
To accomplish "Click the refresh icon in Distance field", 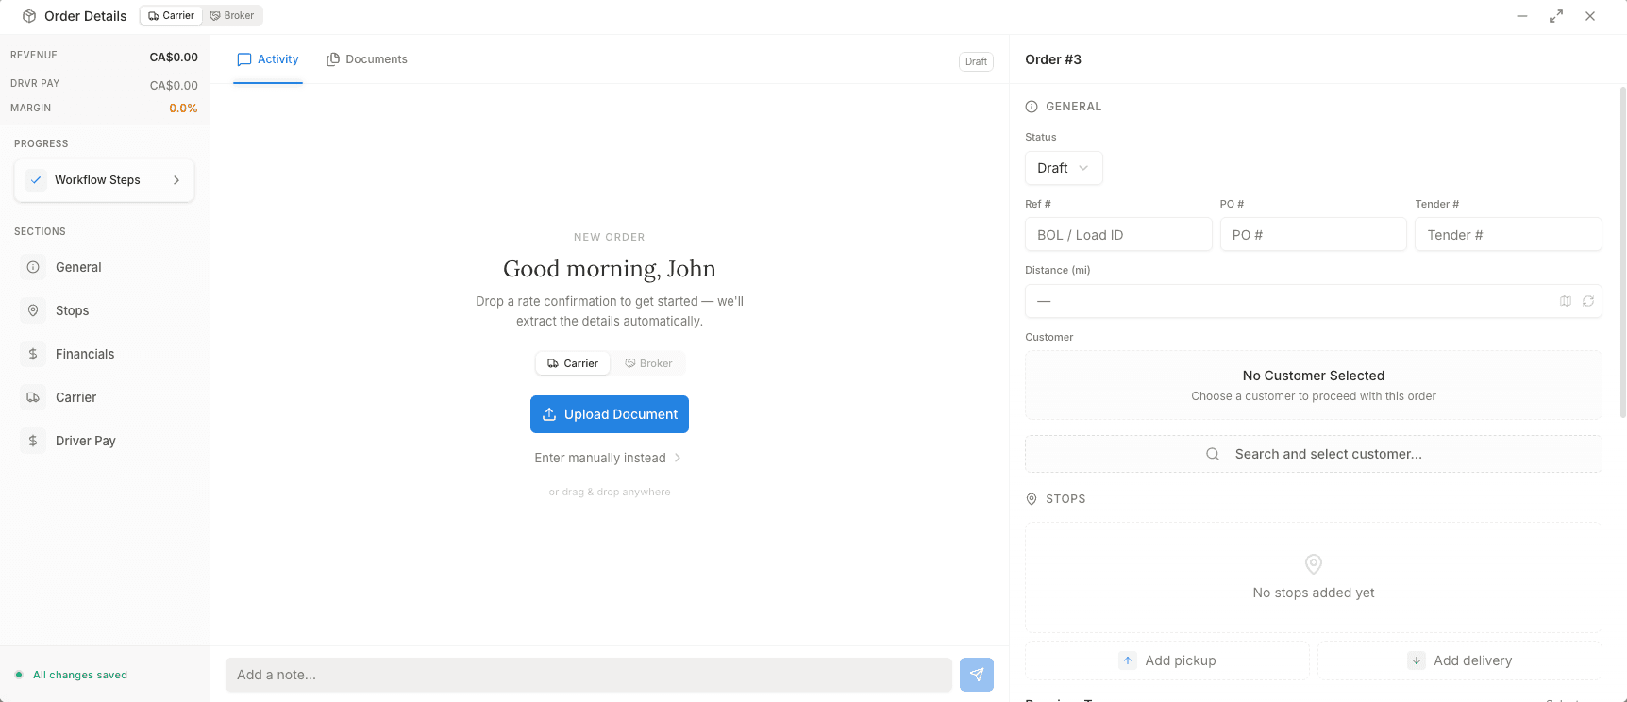I will click(x=1588, y=301).
